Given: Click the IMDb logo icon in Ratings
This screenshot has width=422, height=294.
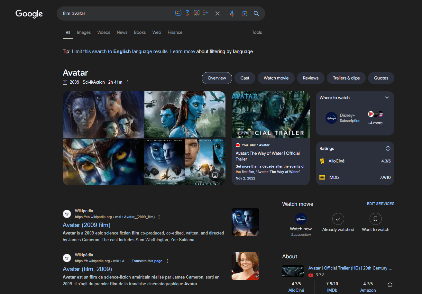Looking at the screenshot, I should tap(322, 177).
